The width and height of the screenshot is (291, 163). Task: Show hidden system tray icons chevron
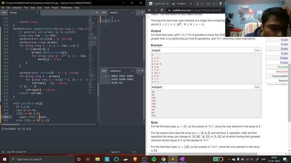(229, 159)
